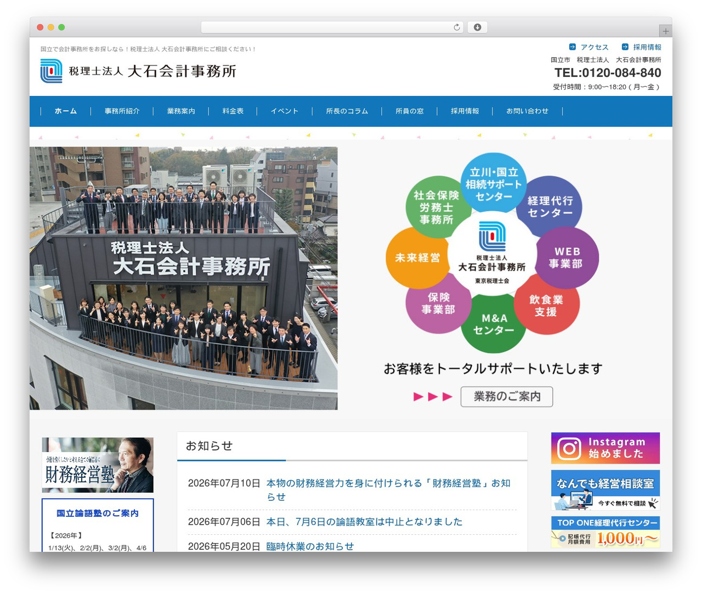Click the 国立論語塾のご案内 heading

98,513
